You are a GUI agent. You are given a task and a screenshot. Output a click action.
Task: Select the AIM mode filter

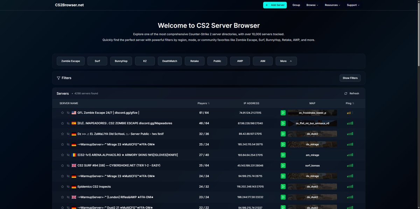coord(263,61)
